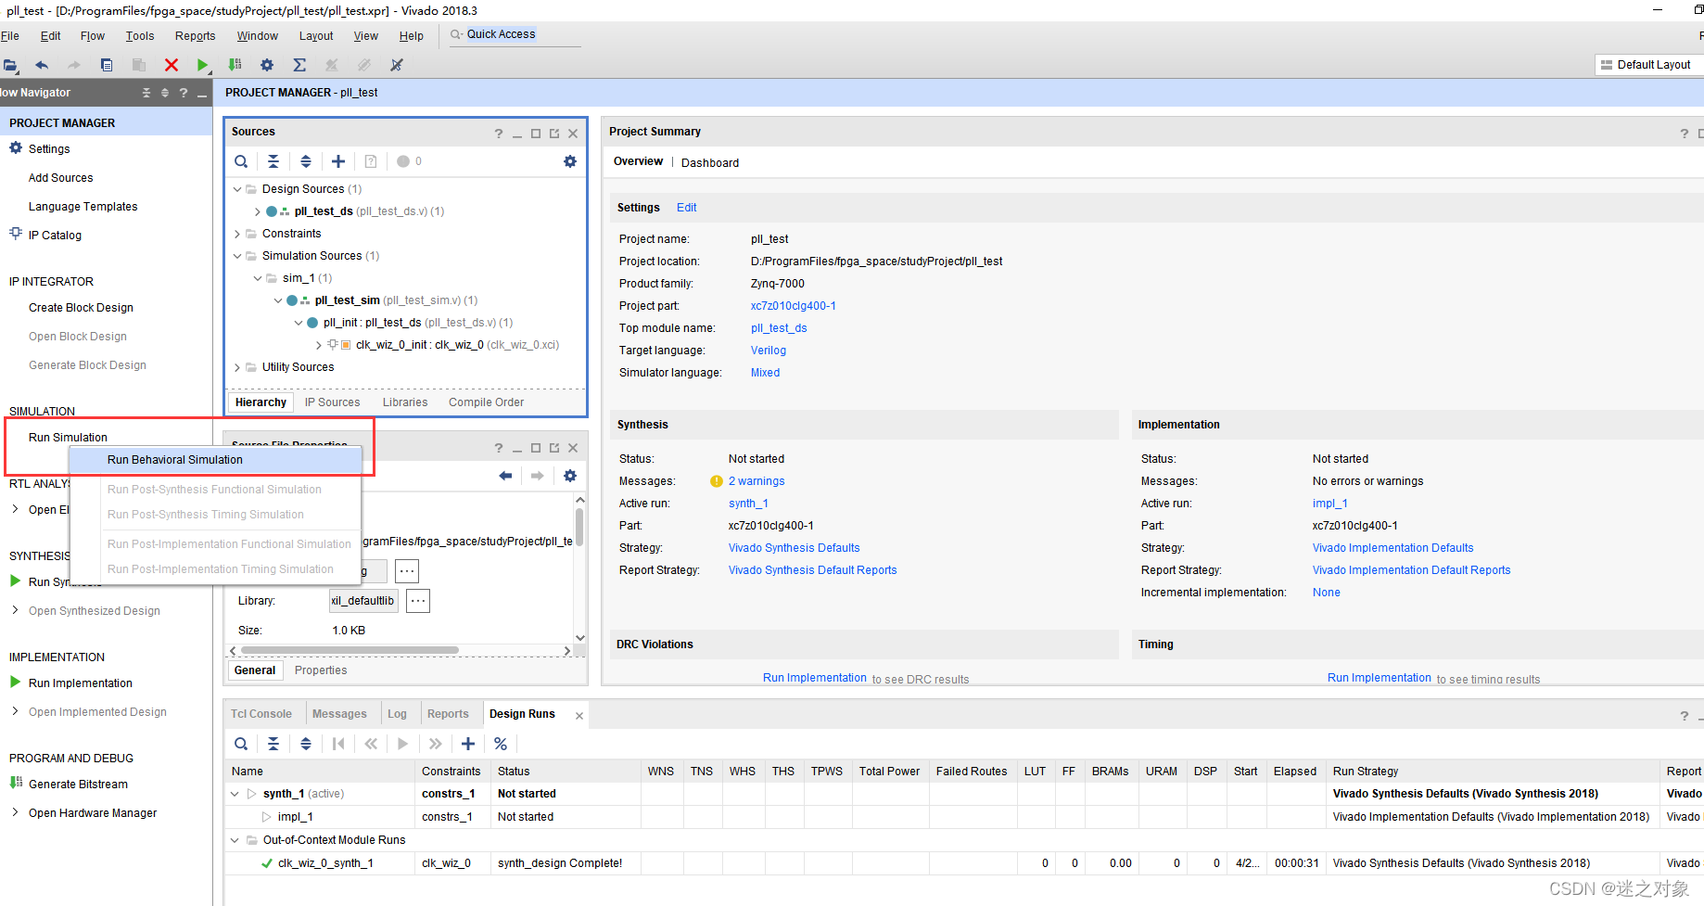Screen dimensions: 1704x906
Task: Expand pll_test_ds under Design Sources
Action: click(258, 211)
